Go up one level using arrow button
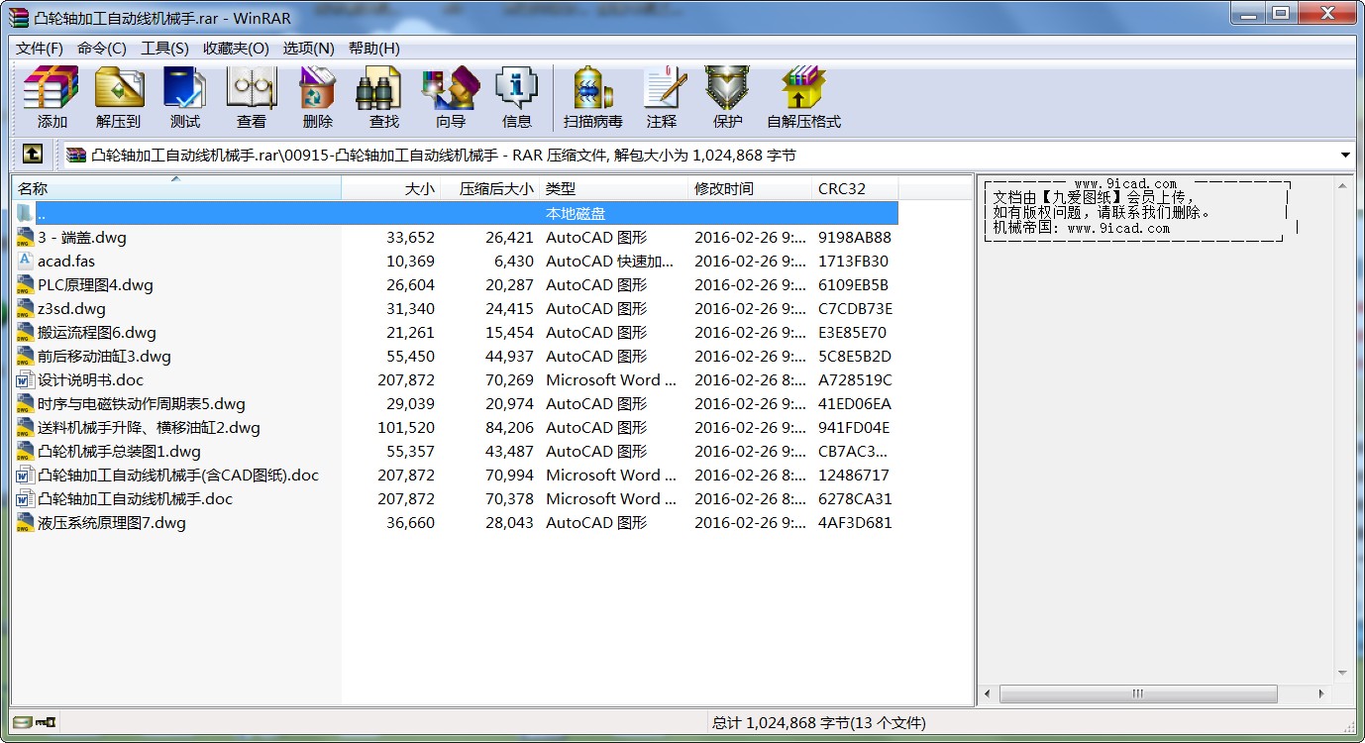The height and width of the screenshot is (743, 1365). coord(33,155)
